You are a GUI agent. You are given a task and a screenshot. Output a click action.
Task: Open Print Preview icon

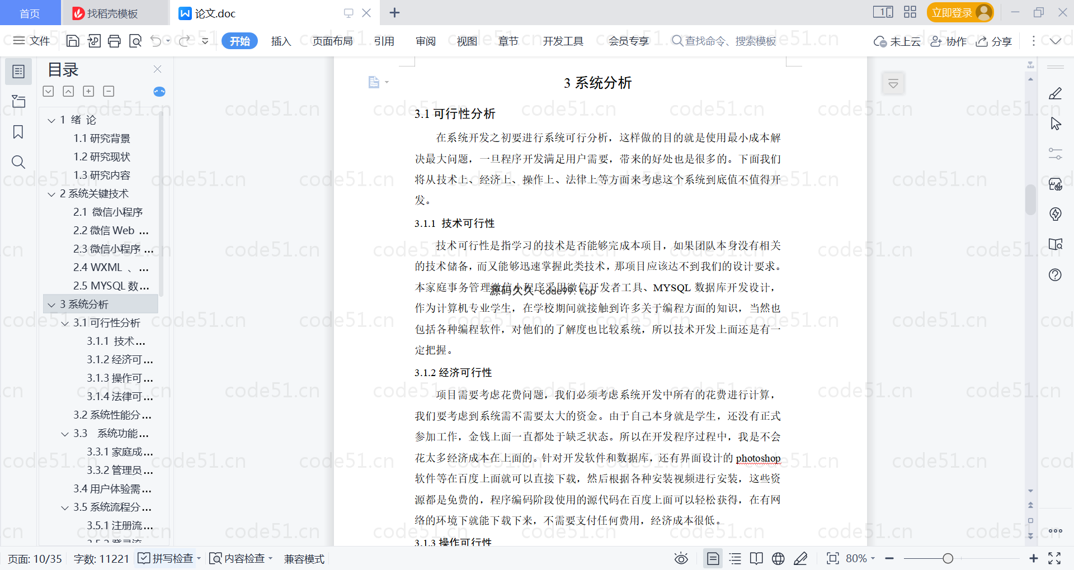pyautogui.click(x=135, y=41)
